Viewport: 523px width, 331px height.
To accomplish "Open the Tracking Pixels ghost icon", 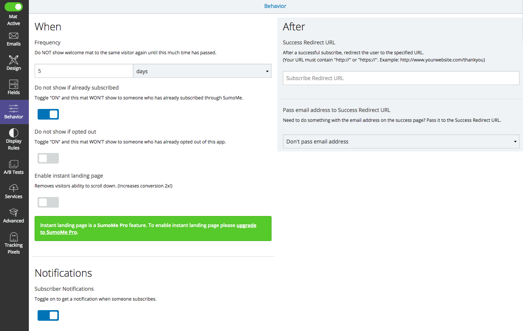I will [x=14, y=237].
